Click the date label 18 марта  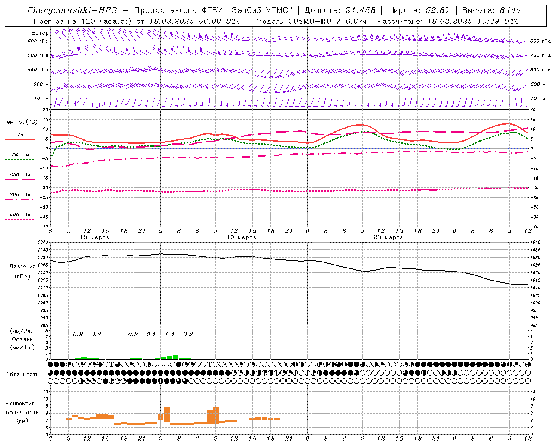pyautogui.click(x=95, y=237)
